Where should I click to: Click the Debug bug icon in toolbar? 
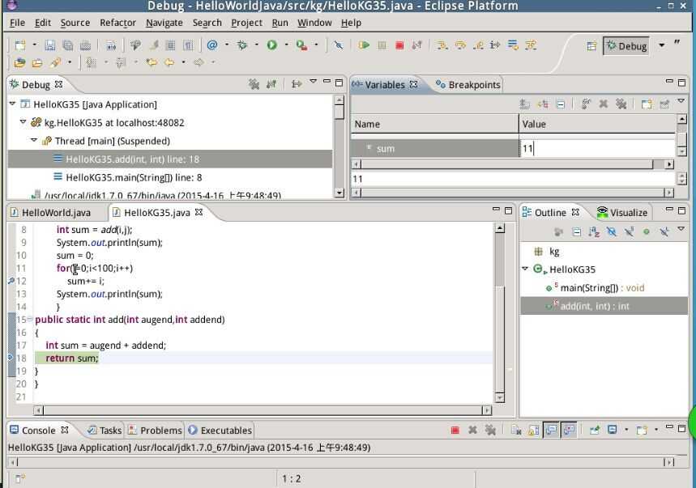242,45
